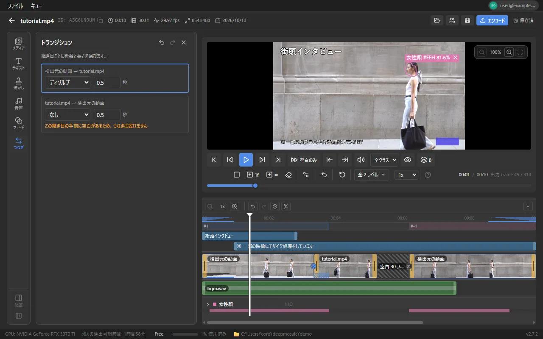Toggle audio mute with the speaker icon
Screen dimensions: 543x339
[x=361, y=160]
